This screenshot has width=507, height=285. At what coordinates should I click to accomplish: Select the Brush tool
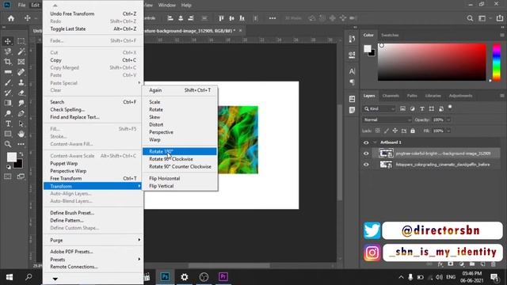point(8,82)
